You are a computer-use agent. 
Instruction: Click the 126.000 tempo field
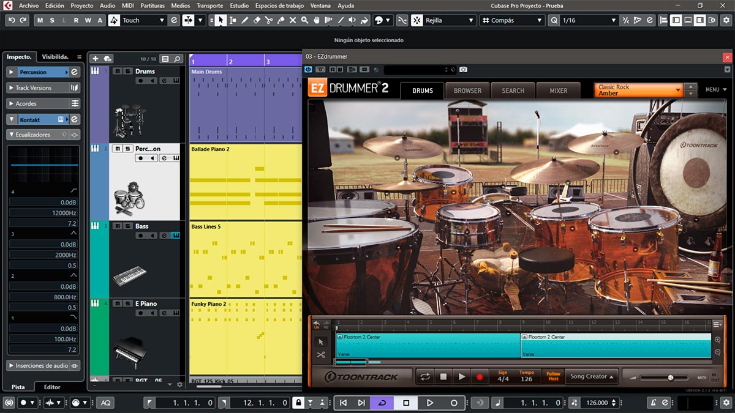coord(597,403)
